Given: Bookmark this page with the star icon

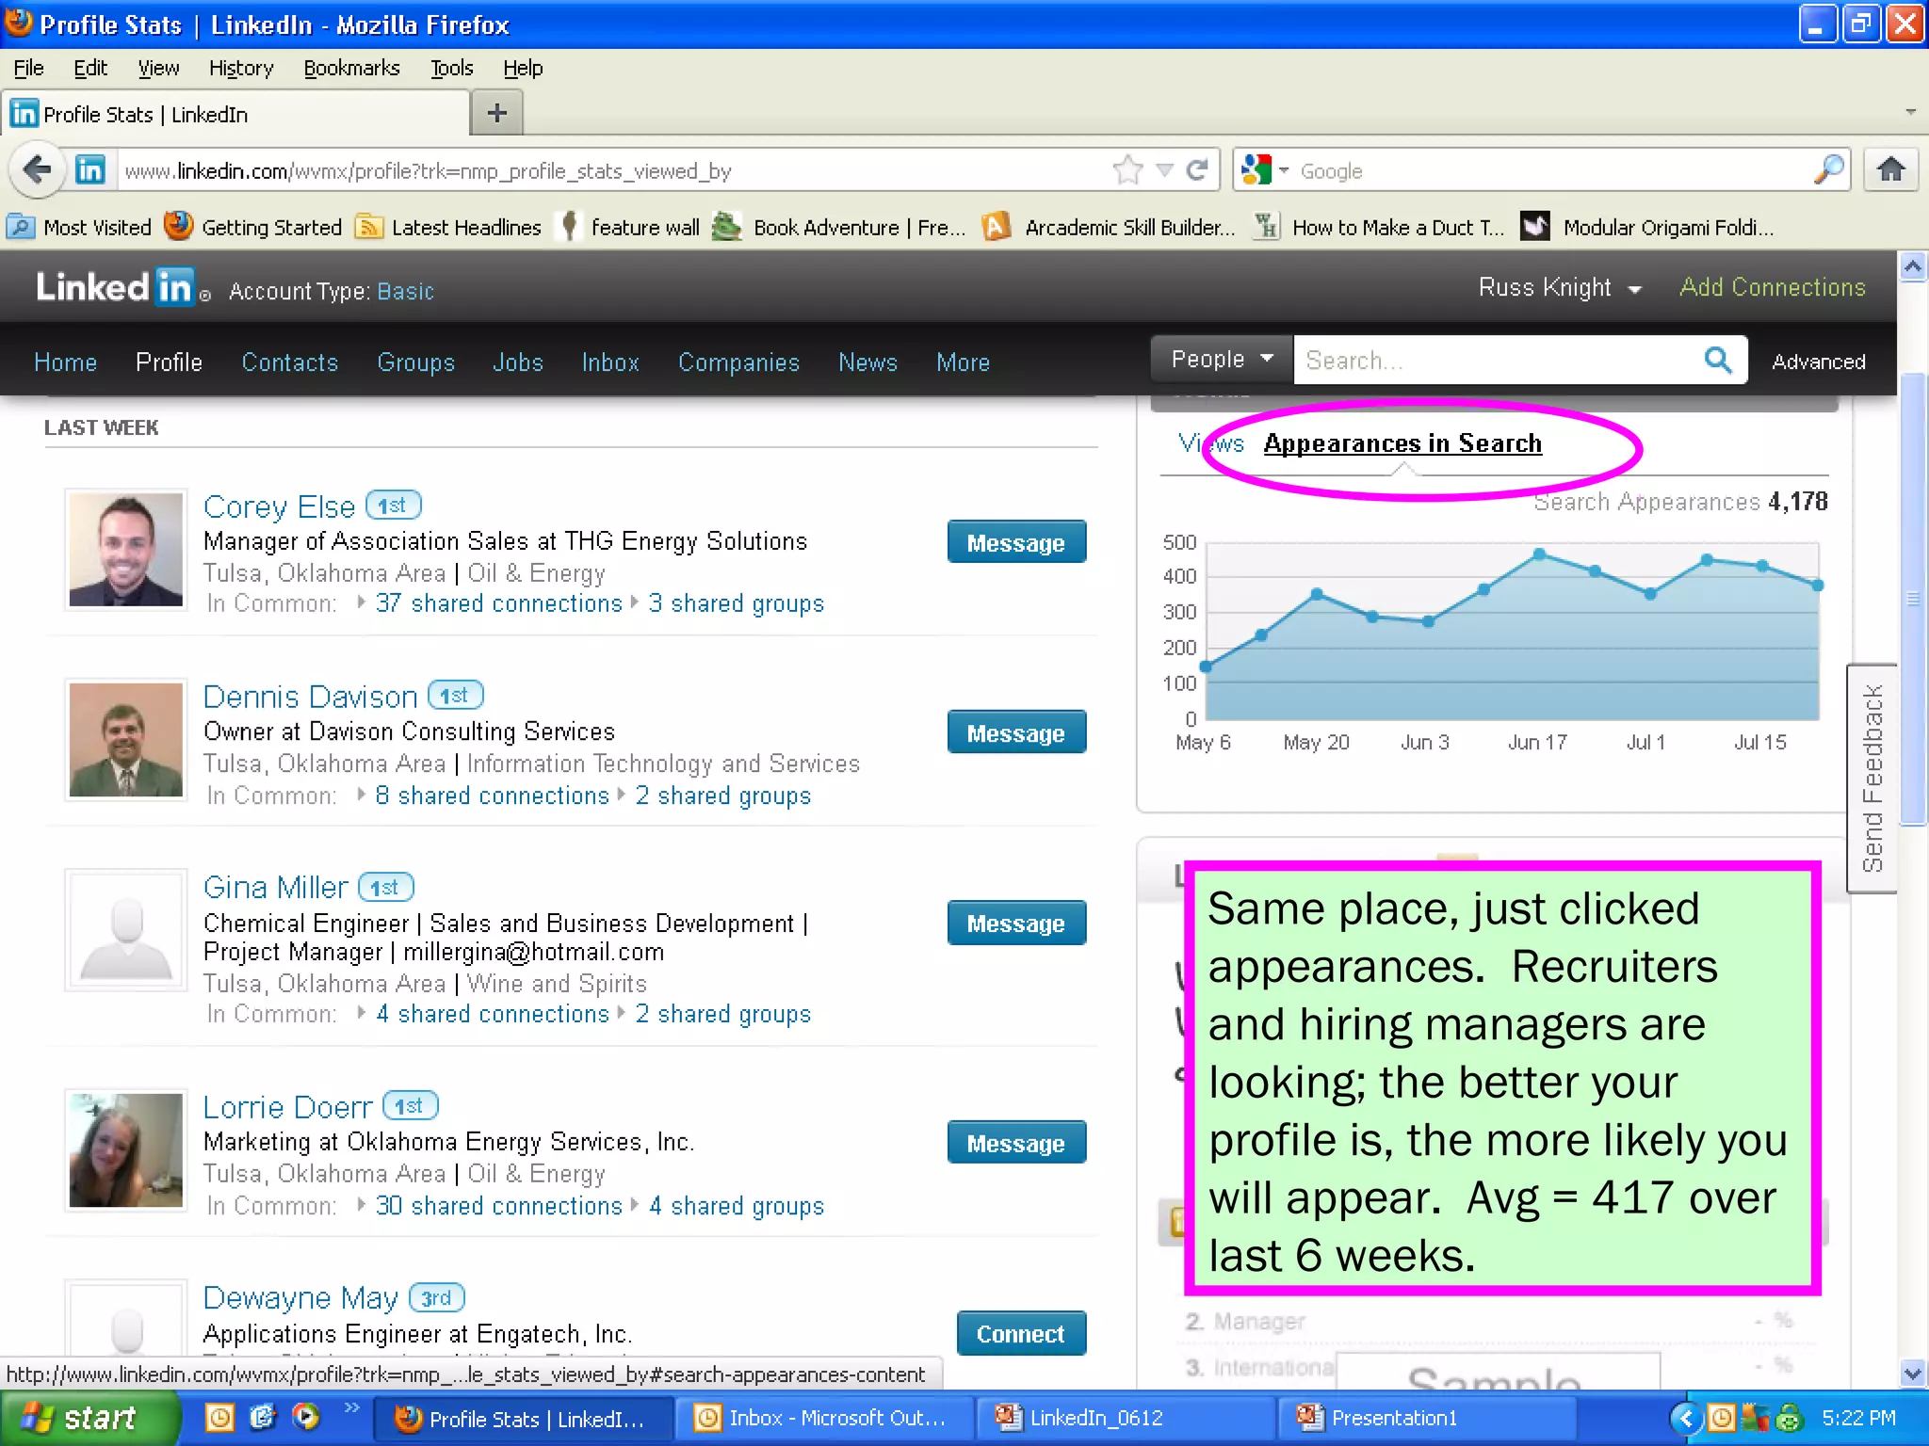Looking at the screenshot, I should (1127, 170).
